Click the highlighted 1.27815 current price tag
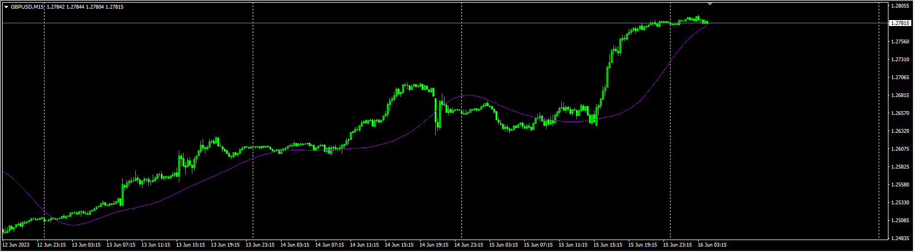 point(900,23)
